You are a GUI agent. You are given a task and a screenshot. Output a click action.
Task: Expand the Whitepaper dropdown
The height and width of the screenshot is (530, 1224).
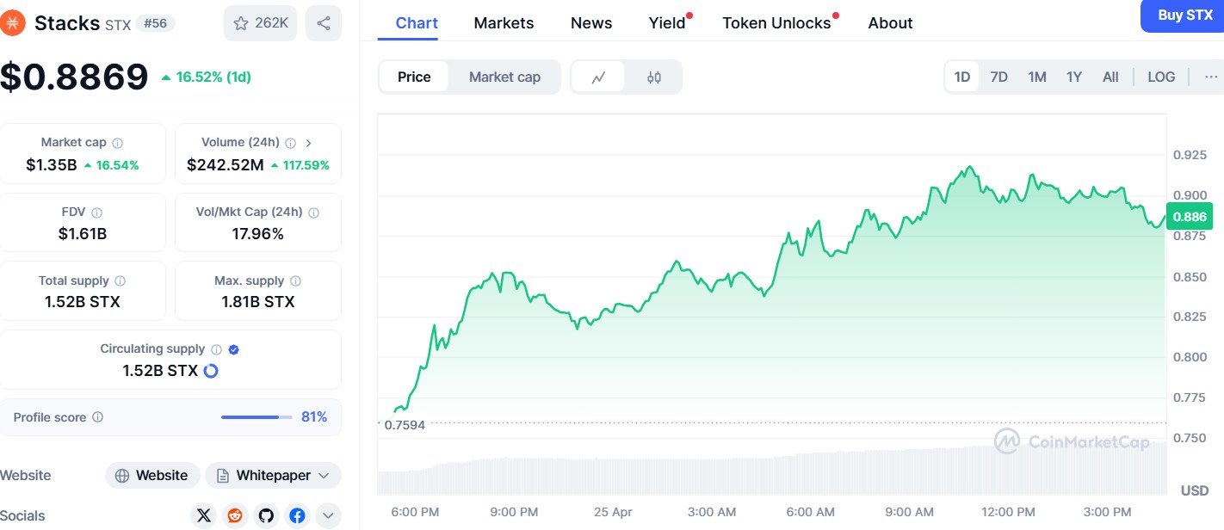(x=273, y=476)
